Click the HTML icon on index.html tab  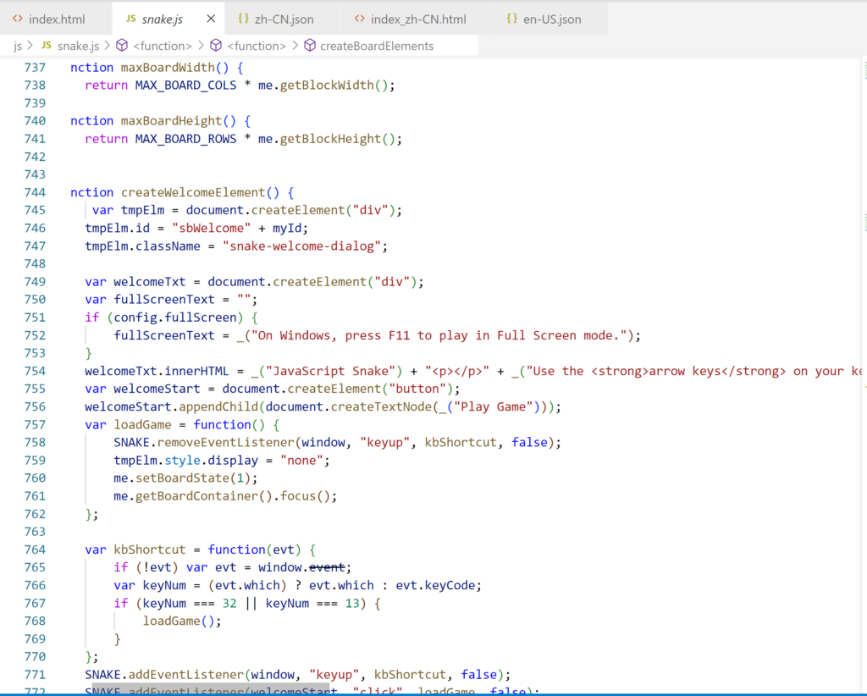click(x=17, y=17)
